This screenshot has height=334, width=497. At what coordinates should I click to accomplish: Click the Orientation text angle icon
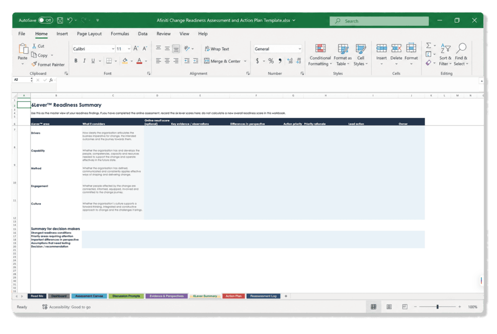pos(187,48)
